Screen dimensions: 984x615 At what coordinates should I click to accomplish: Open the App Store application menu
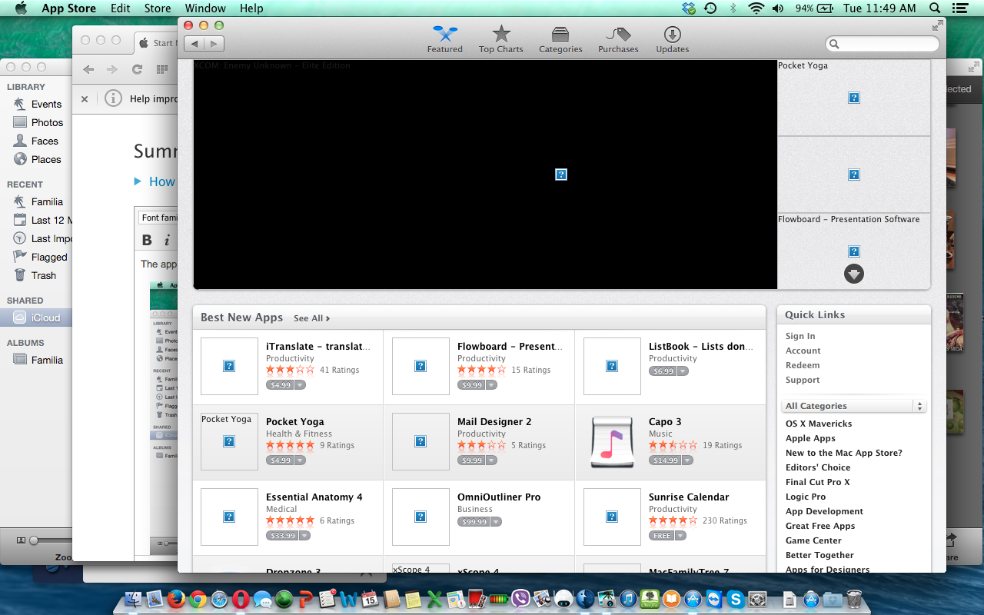68,8
